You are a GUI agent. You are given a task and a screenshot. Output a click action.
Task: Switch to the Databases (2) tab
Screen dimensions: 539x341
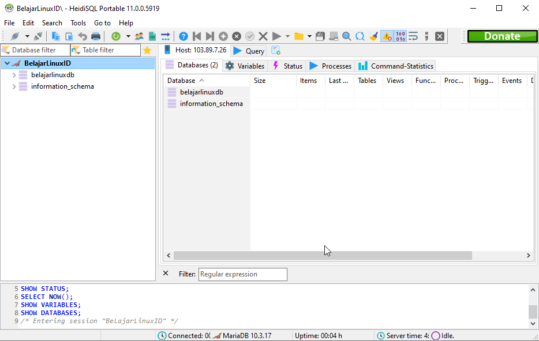point(192,65)
